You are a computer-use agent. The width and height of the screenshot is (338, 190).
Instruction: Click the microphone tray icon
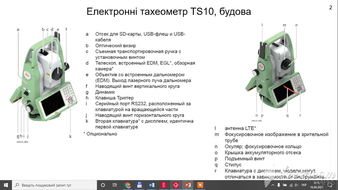click(279, 185)
